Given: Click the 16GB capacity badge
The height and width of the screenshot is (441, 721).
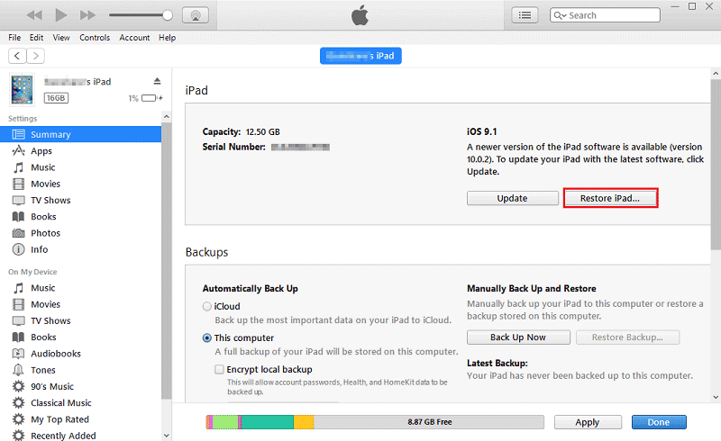Looking at the screenshot, I should (56, 98).
